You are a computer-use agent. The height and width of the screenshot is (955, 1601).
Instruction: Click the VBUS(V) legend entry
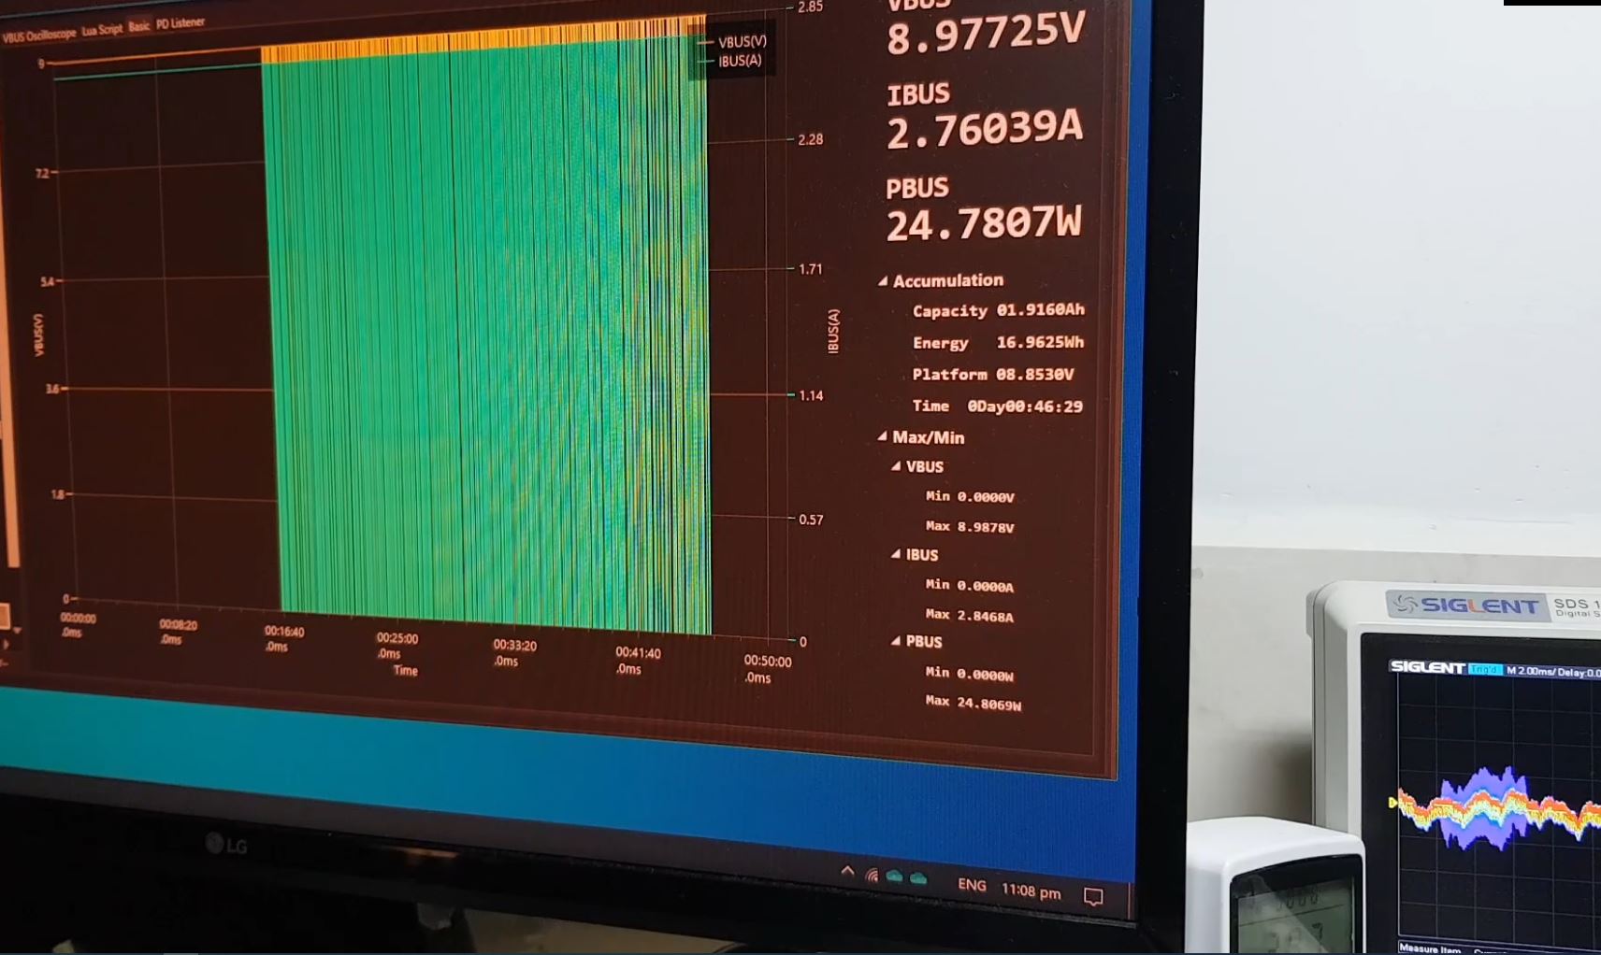[x=732, y=42]
